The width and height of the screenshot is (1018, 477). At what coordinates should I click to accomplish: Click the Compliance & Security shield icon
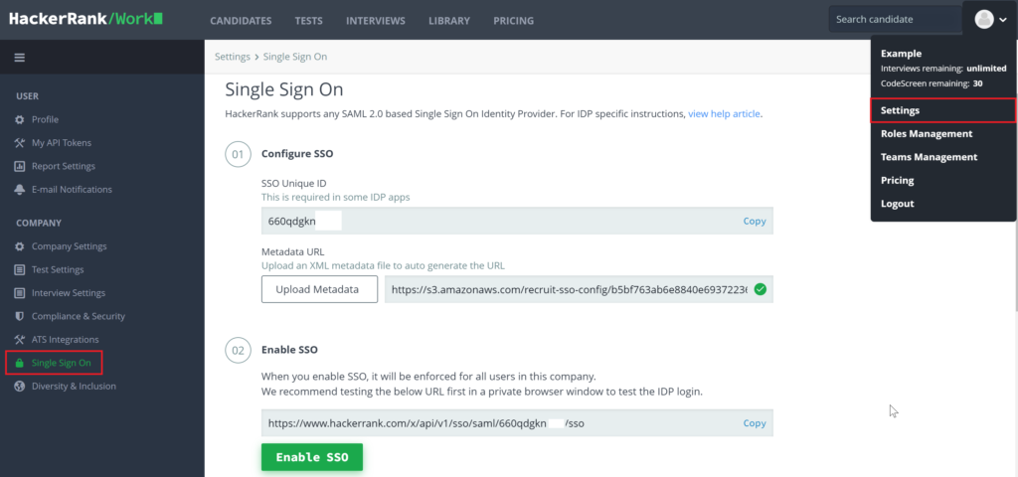(x=20, y=316)
